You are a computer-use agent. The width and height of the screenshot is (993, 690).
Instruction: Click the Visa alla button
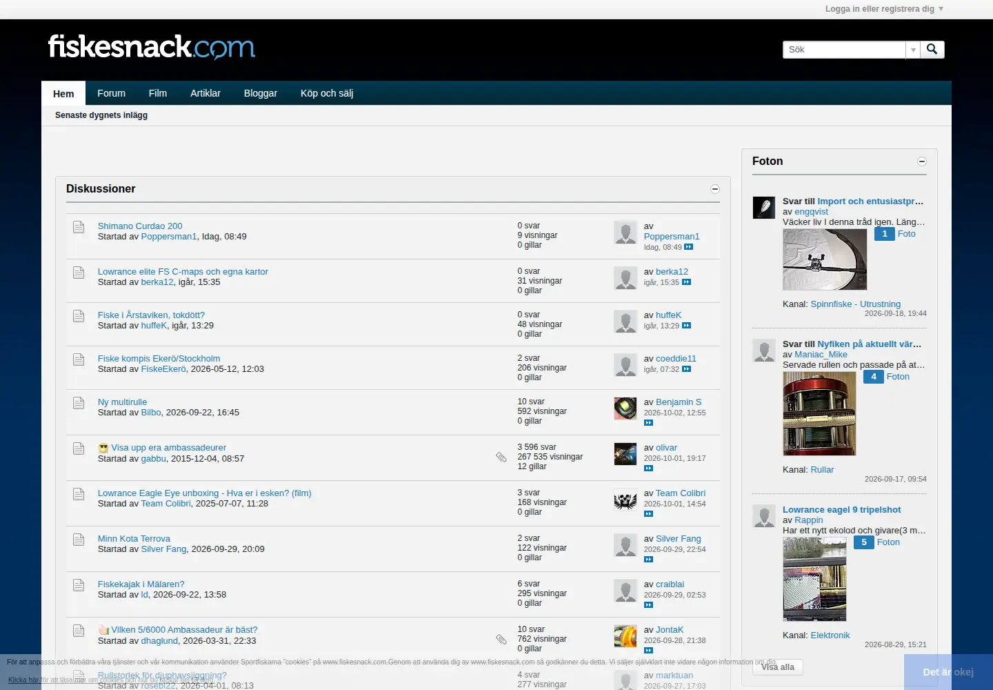click(x=778, y=667)
